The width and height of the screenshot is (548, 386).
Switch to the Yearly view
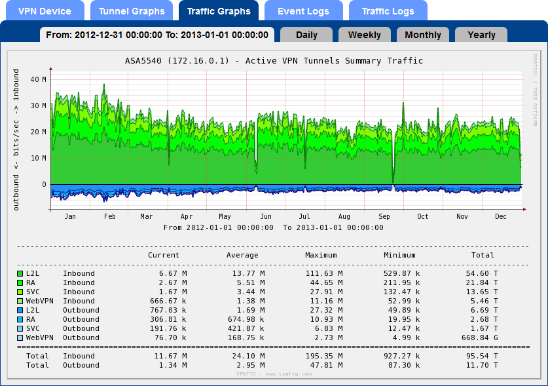(x=481, y=35)
